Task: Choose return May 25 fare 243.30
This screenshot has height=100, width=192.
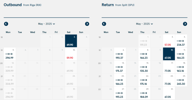Action: tap(181, 80)
